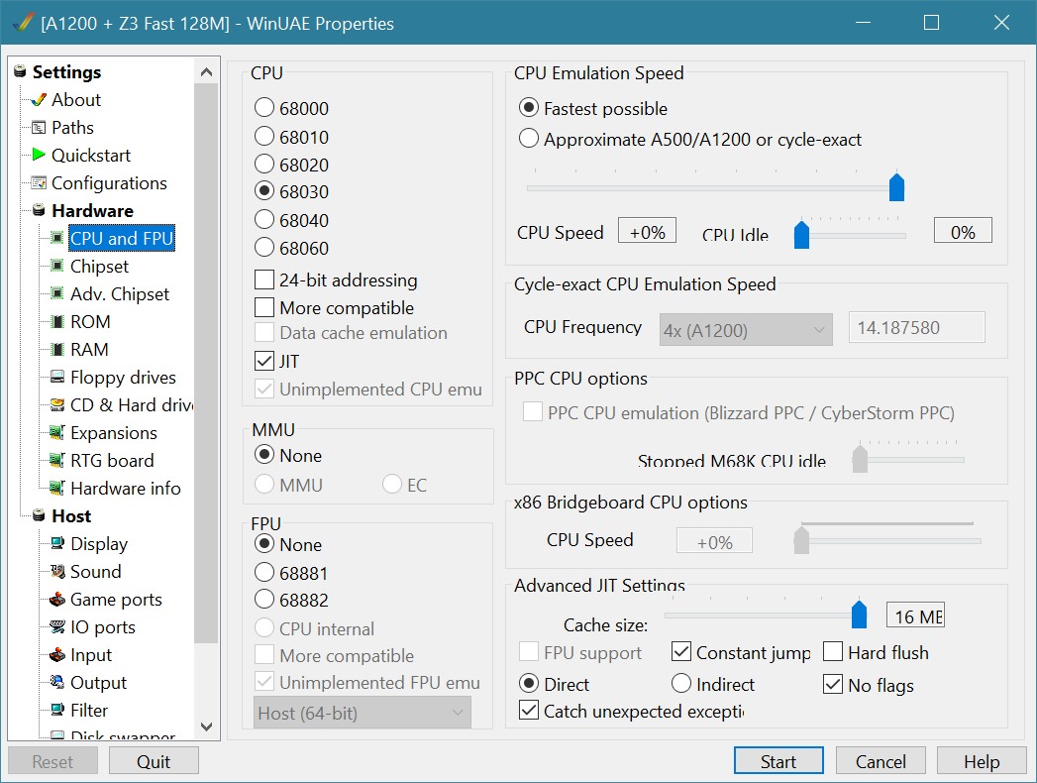The width and height of the screenshot is (1037, 783).
Task: Click the Hardware group icon
Action: pyautogui.click(x=39, y=211)
